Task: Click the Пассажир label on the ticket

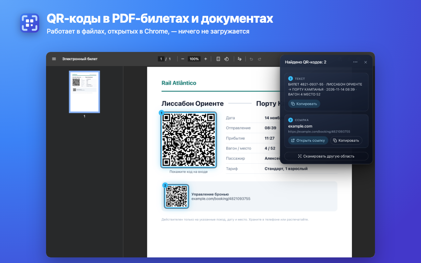Action: [235, 158]
